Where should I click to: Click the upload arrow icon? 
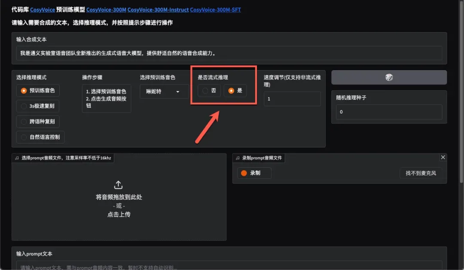119,185
